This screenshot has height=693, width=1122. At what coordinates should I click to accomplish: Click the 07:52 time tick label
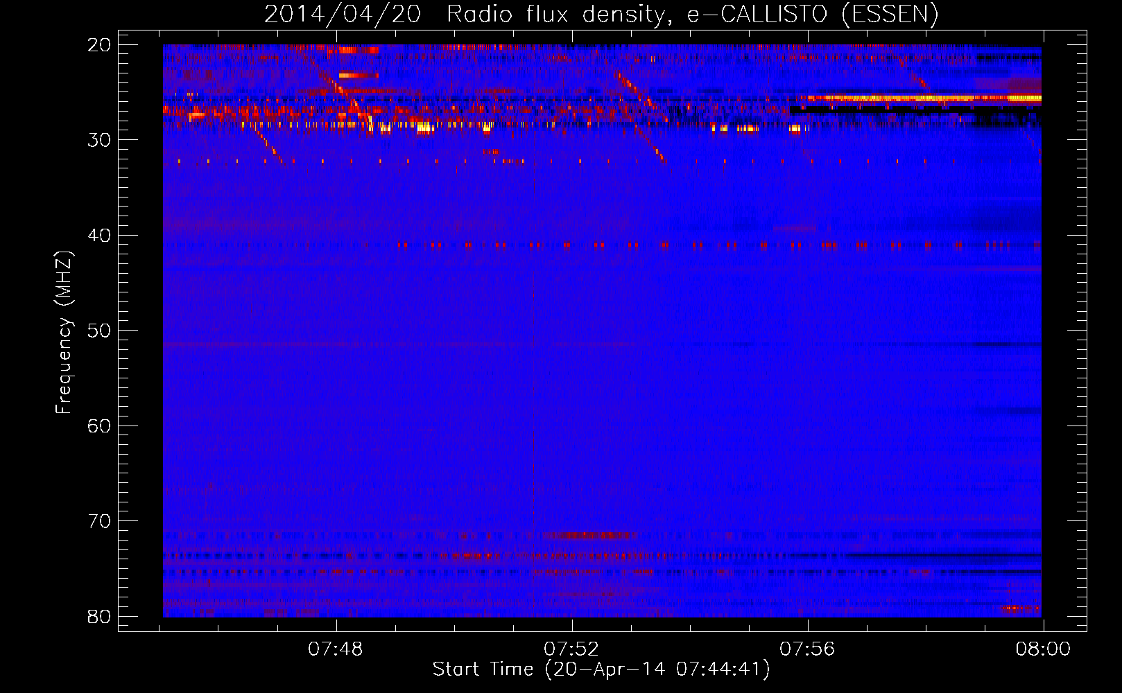point(571,649)
